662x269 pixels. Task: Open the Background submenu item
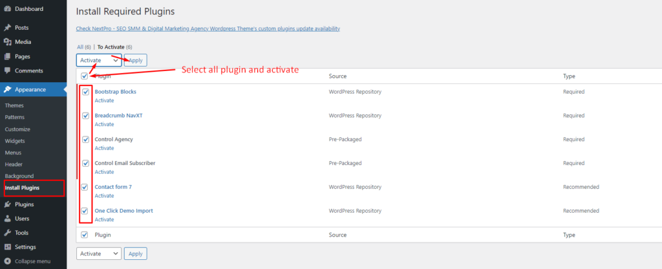19,176
